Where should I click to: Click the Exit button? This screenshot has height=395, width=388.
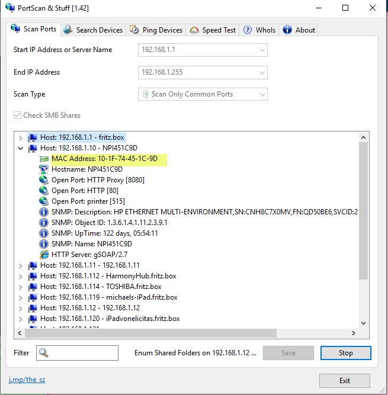coord(345,380)
